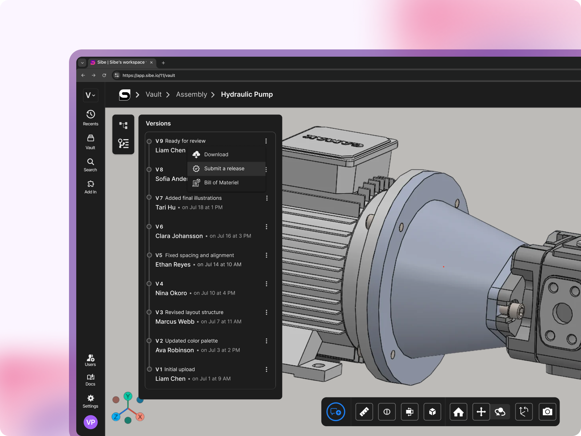Open the Add In sidebar item
Image resolution: width=581 pixels, height=436 pixels.
click(x=90, y=187)
